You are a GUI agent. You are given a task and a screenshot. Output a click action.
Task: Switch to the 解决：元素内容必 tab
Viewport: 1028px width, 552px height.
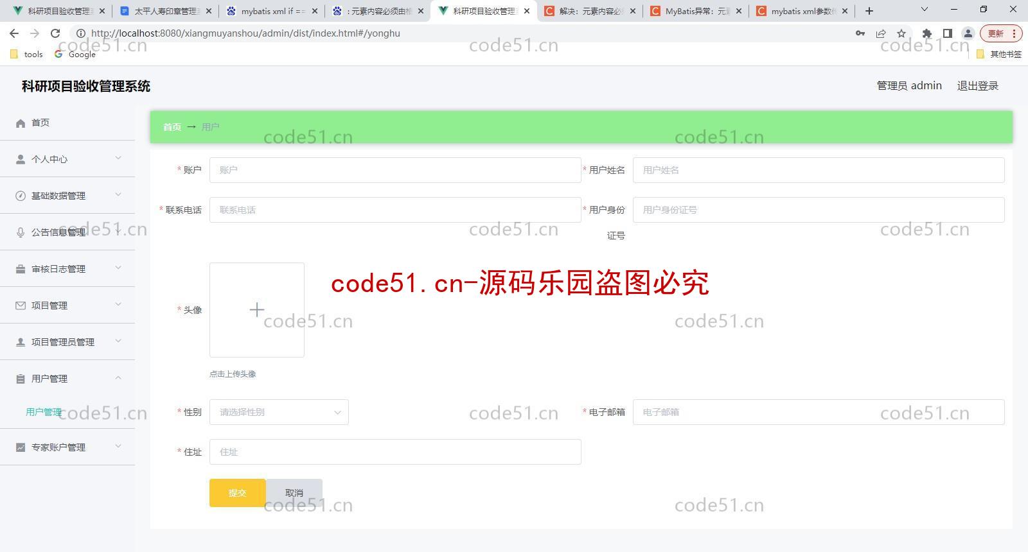[x=589, y=11]
